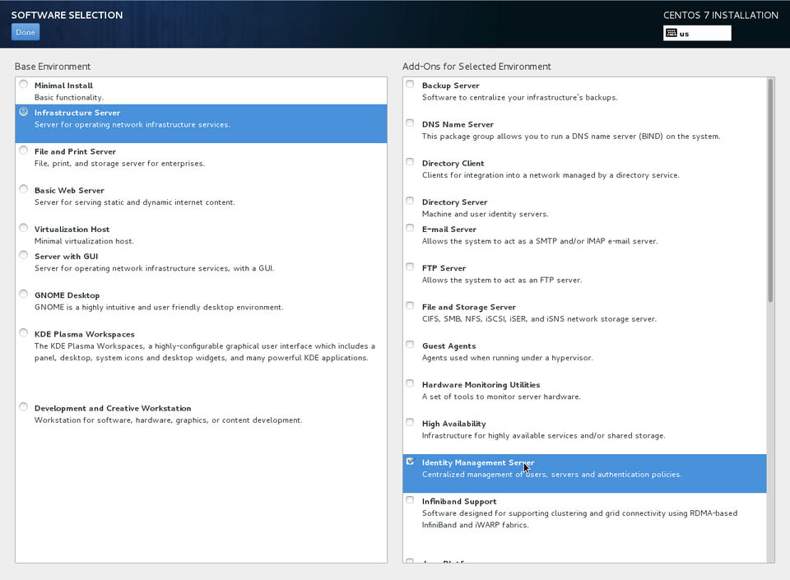This screenshot has height=580, width=790.
Task: Select Basic Web Server radio button
Action: [23, 190]
